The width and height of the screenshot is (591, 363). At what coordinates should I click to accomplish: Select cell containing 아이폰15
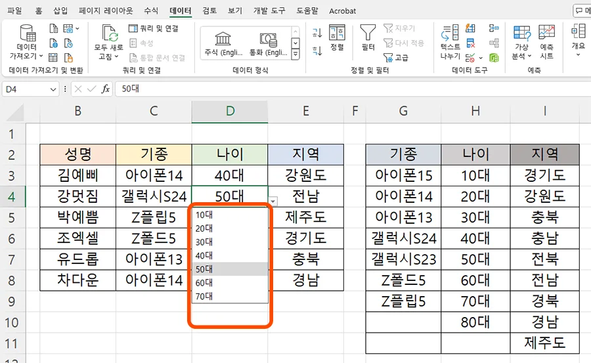403,175
